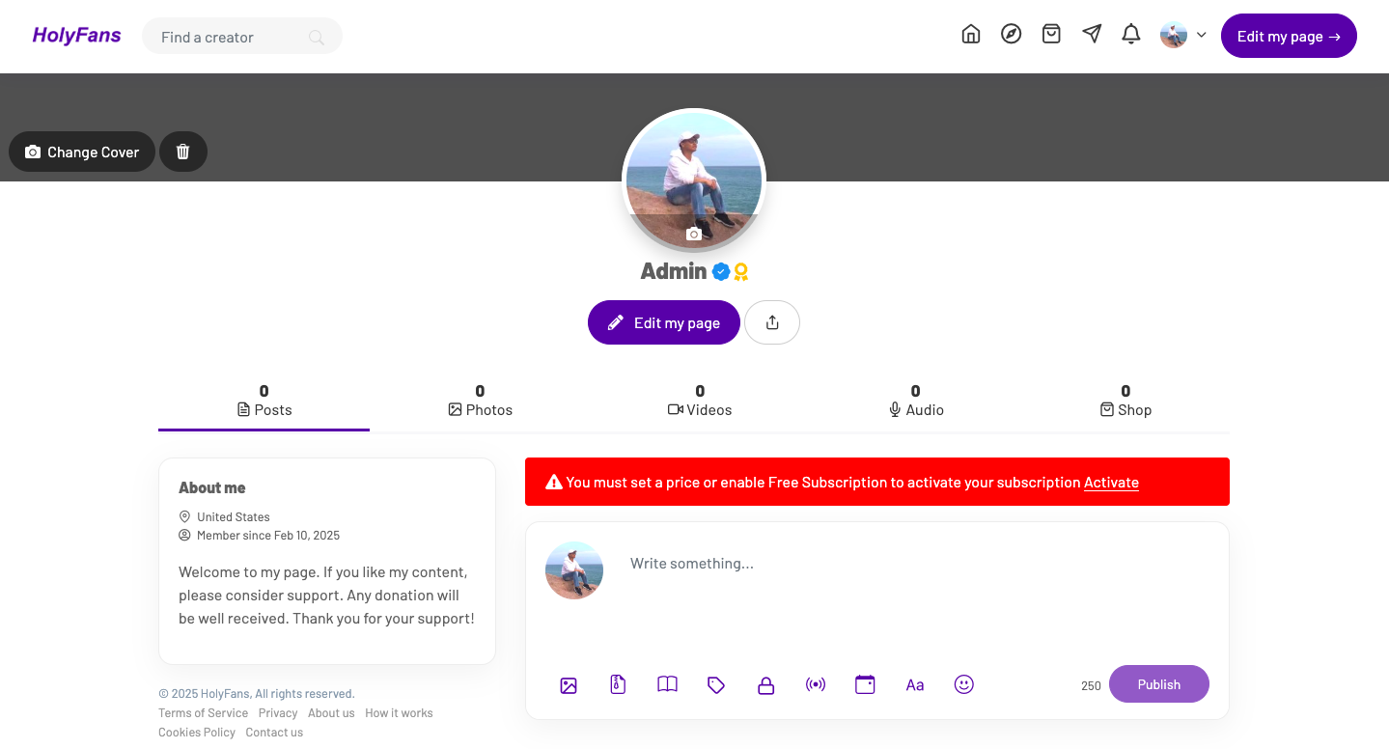Switch to the Audio tab
The width and height of the screenshot is (1389, 749).
(916, 402)
